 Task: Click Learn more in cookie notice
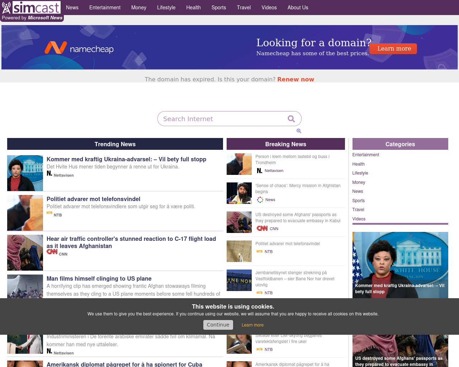252,325
